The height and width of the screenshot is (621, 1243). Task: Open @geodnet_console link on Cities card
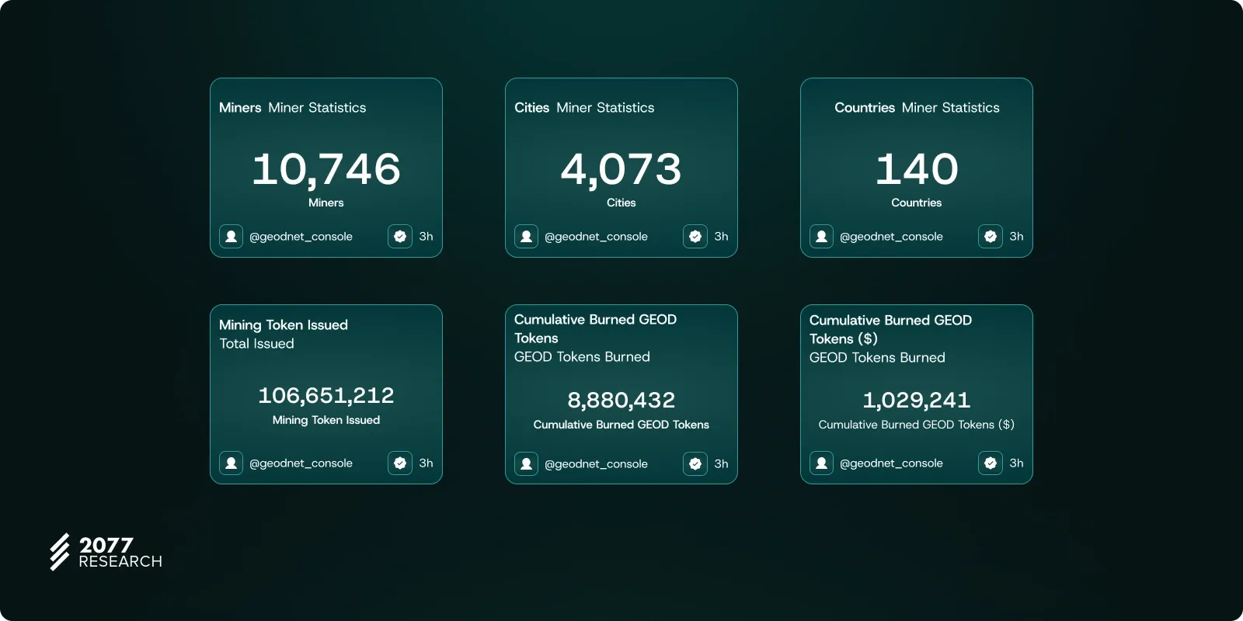(x=596, y=237)
